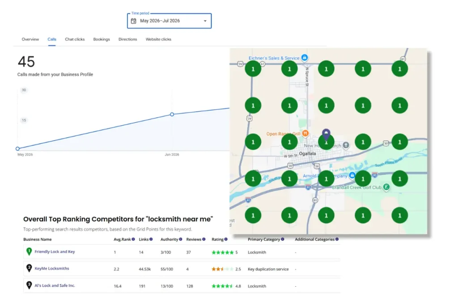The image size is (458, 305).
Task: Click Key duplication service category cell
Action: 268,269
